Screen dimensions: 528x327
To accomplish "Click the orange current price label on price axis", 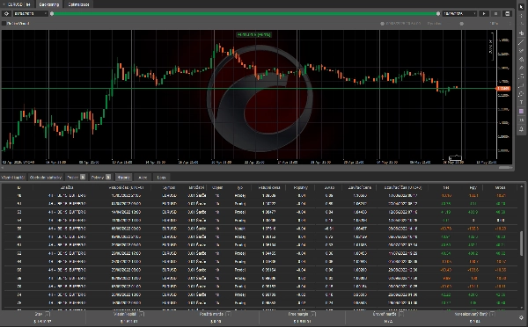I will tap(503, 89).
